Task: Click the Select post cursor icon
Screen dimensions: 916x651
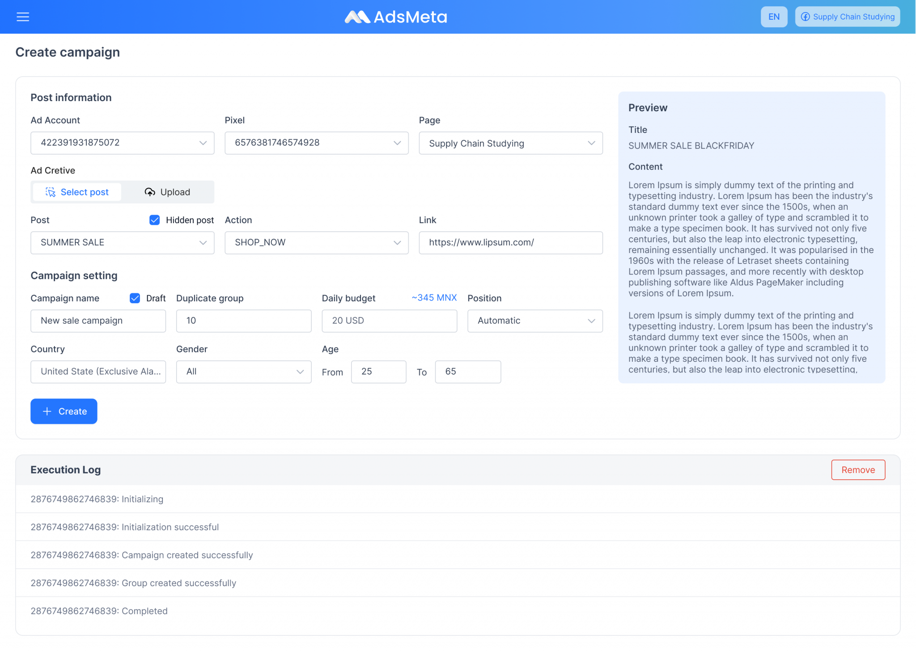Action: click(x=51, y=192)
